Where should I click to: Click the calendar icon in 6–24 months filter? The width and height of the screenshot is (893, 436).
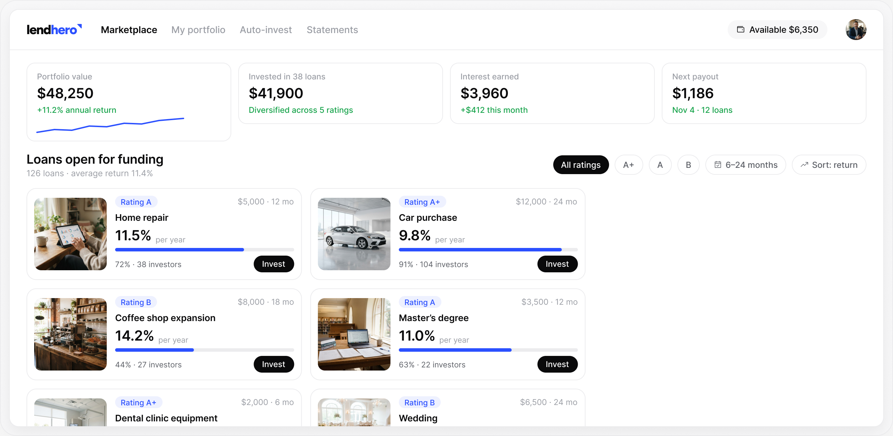(718, 165)
